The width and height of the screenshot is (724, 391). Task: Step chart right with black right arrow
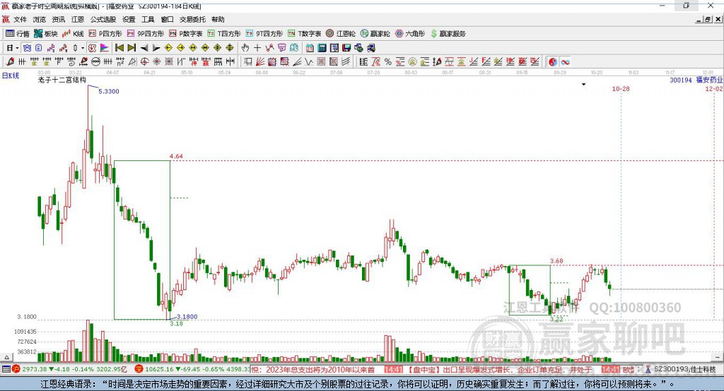point(156,48)
